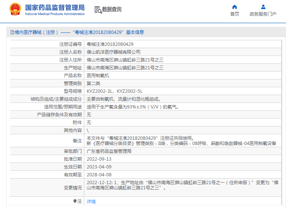Viewport: 286px width, 208px height.
Task: Click the 数据查询 heading text
Action: (x=111, y=9)
